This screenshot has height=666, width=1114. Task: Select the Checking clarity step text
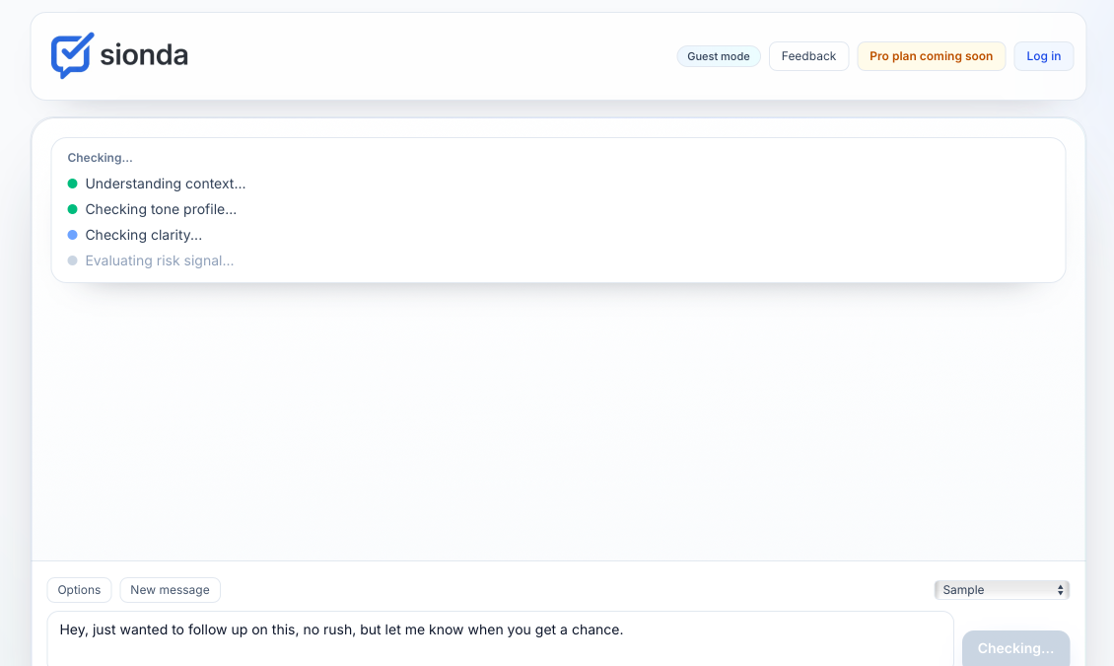point(144,235)
